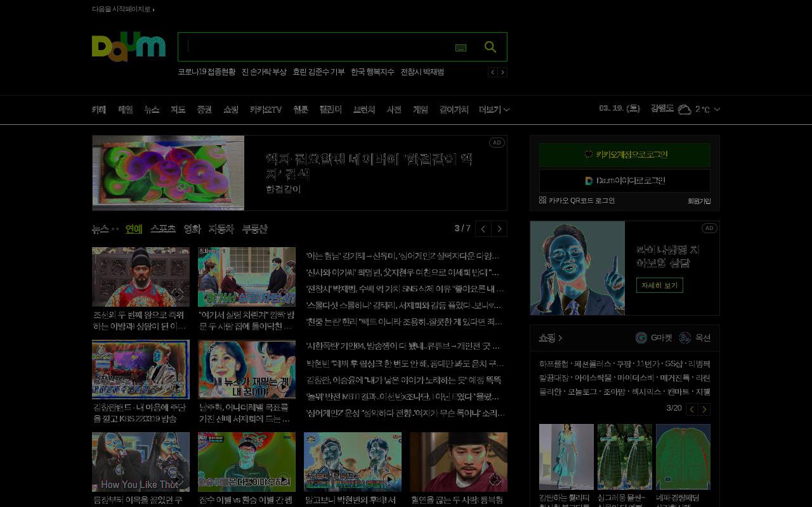Open headline starting '신사와 아가씨'
812x507 pixels.
point(403,273)
